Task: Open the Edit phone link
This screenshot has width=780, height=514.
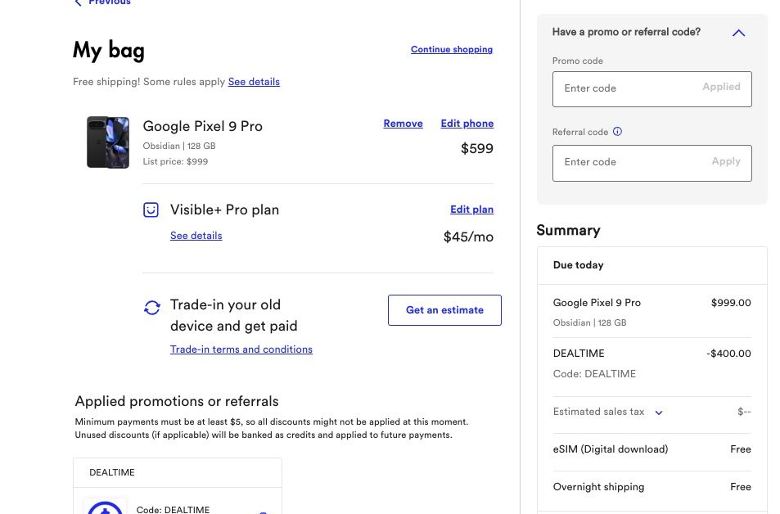Action: pyautogui.click(x=467, y=124)
